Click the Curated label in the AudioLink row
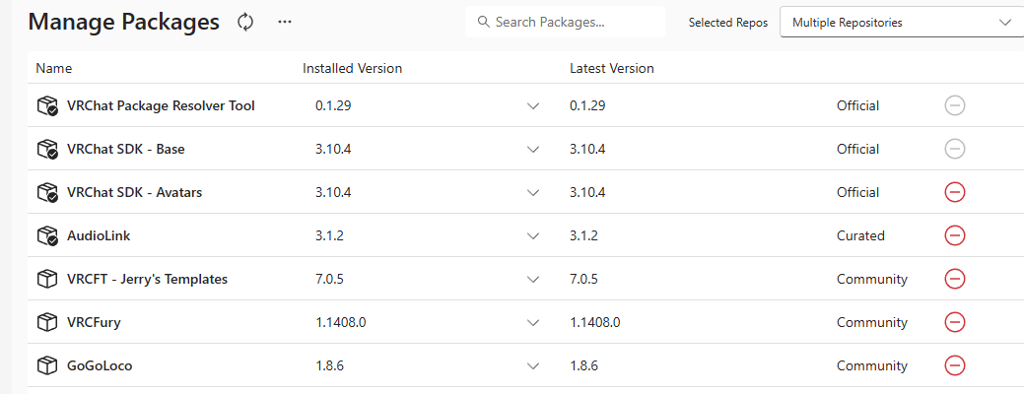 (x=860, y=235)
